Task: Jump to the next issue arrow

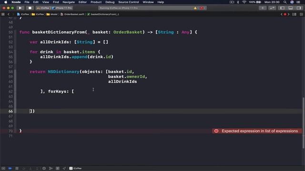Action: coord(288,14)
